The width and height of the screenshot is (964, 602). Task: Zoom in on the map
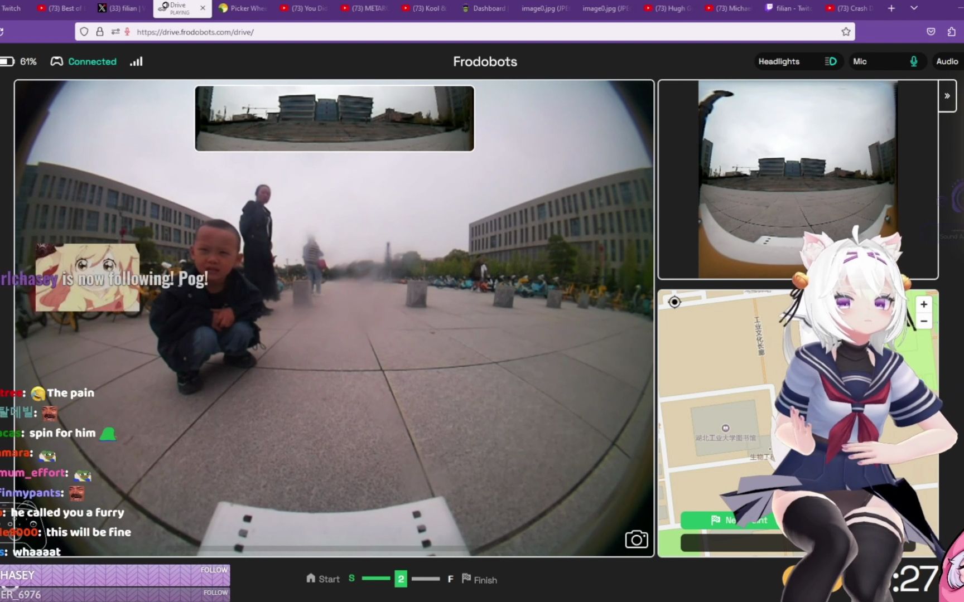point(924,304)
